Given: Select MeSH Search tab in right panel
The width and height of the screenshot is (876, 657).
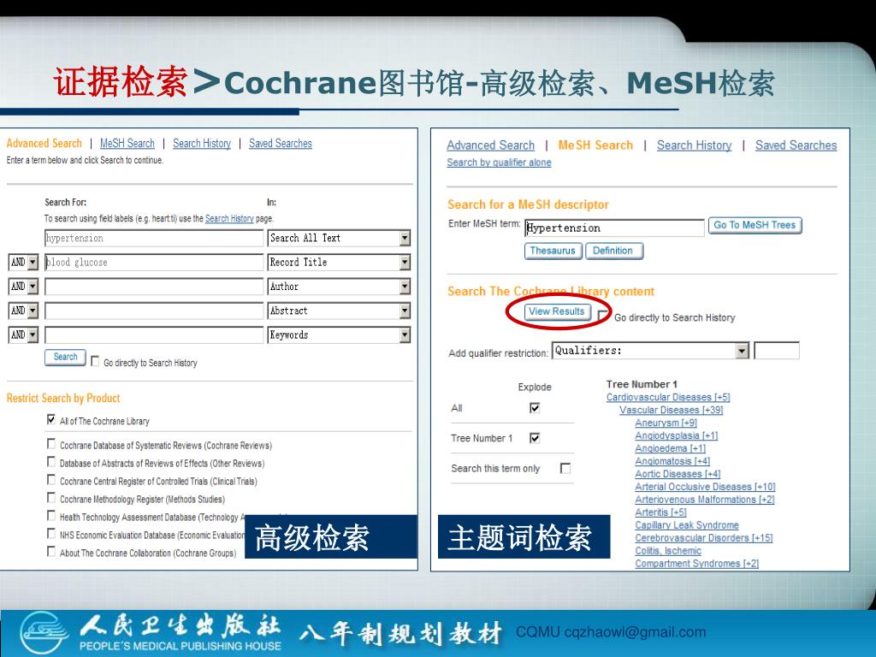Looking at the screenshot, I should click(595, 145).
